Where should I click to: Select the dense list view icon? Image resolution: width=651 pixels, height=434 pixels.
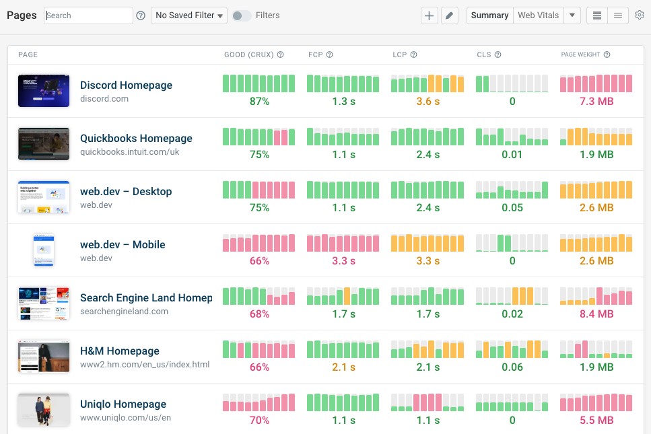[x=596, y=15]
